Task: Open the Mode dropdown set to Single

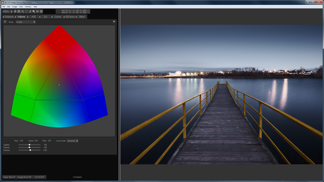Action: click(26, 22)
